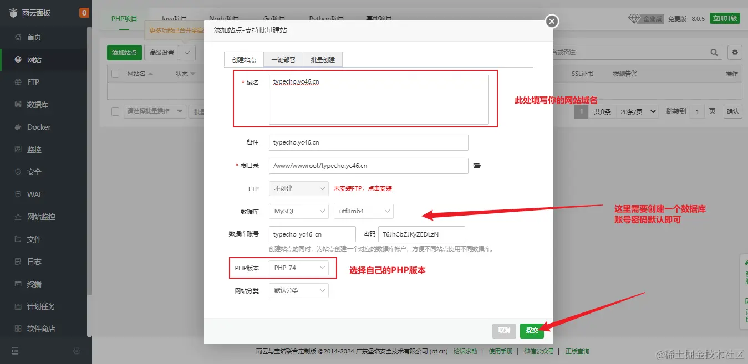Expand arrow next to 高级设置
748x364 pixels.
(x=187, y=53)
